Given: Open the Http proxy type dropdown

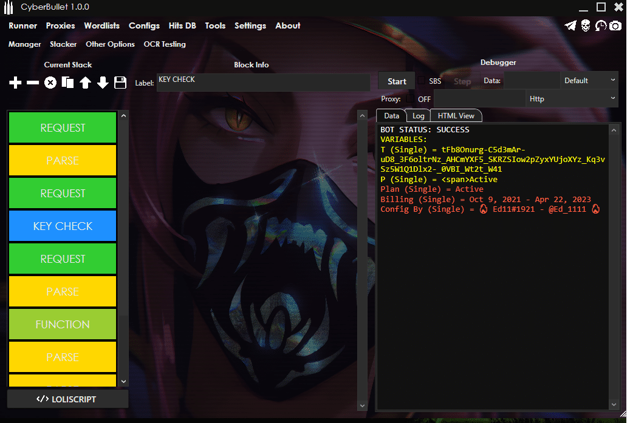Looking at the screenshot, I should pos(572,99).
